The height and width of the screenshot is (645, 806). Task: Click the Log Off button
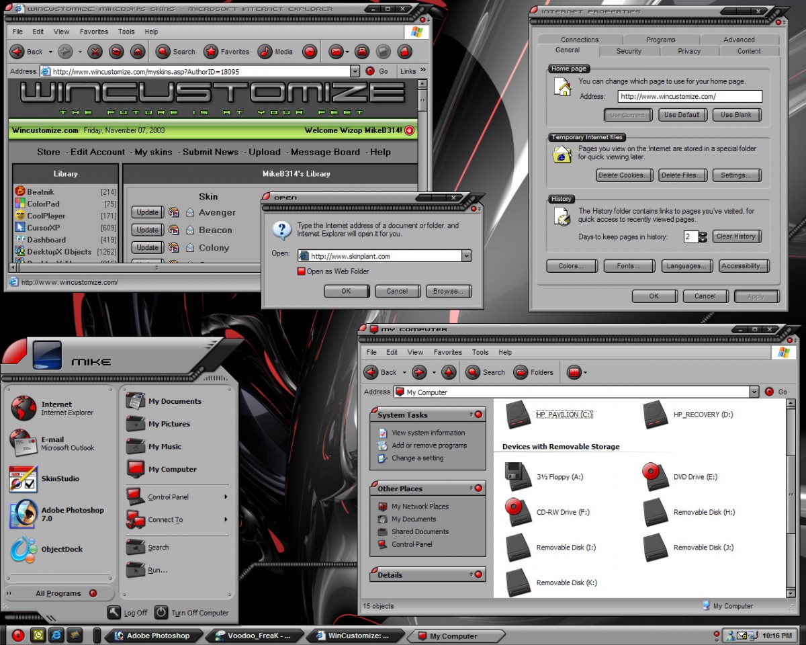pos(128,613)
